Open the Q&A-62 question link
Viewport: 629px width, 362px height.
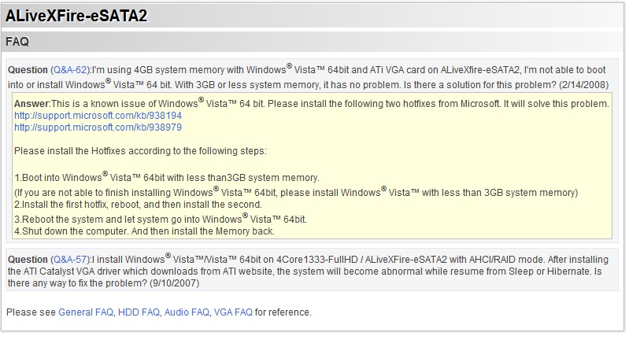[x=71, y=71]
